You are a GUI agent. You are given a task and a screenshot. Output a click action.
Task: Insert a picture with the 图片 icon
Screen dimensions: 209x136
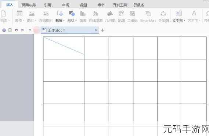[x=32, y=14]
